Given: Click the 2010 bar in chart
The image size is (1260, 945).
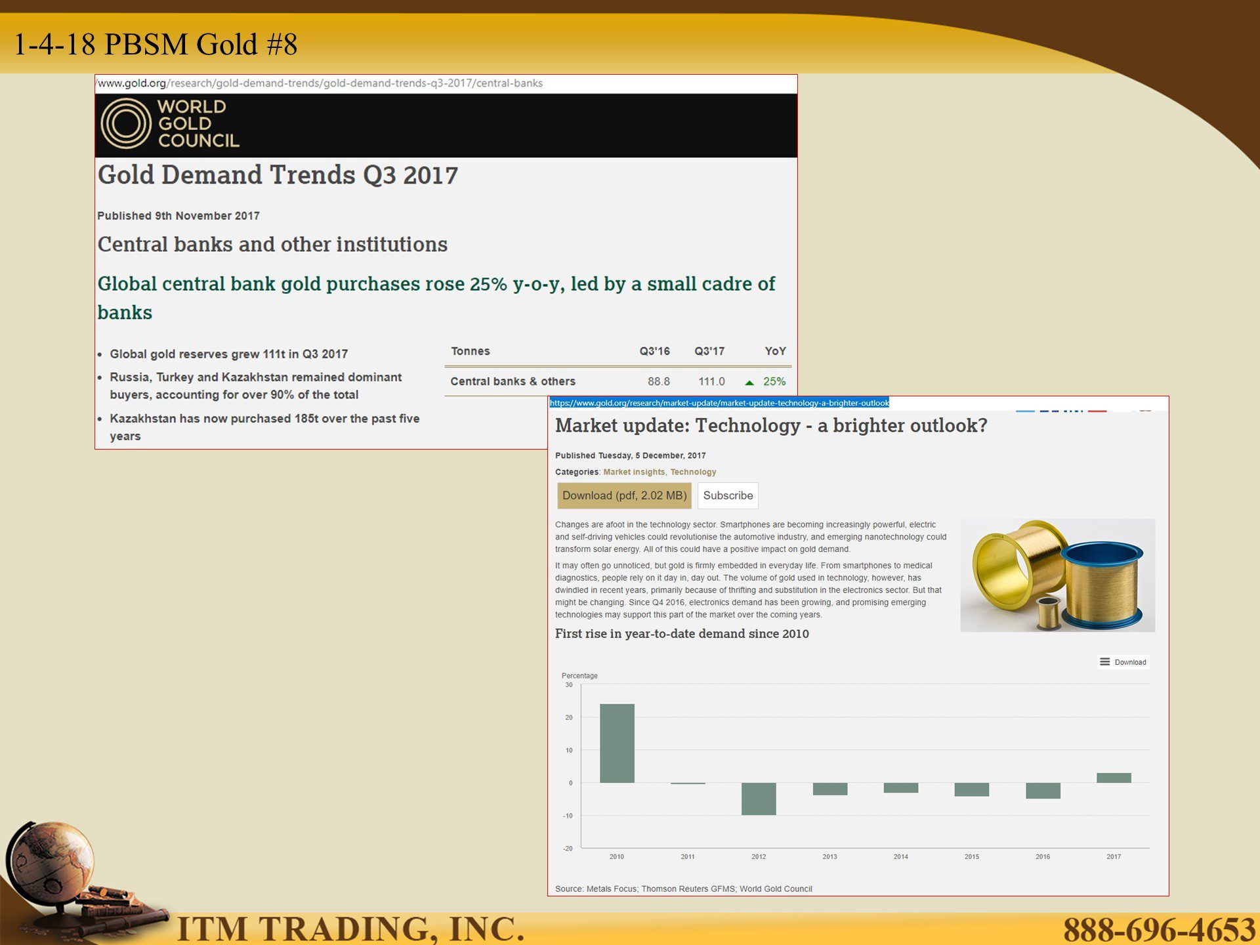Looking at the screenshot, I should pyautogui.click(x=617, y=743).
